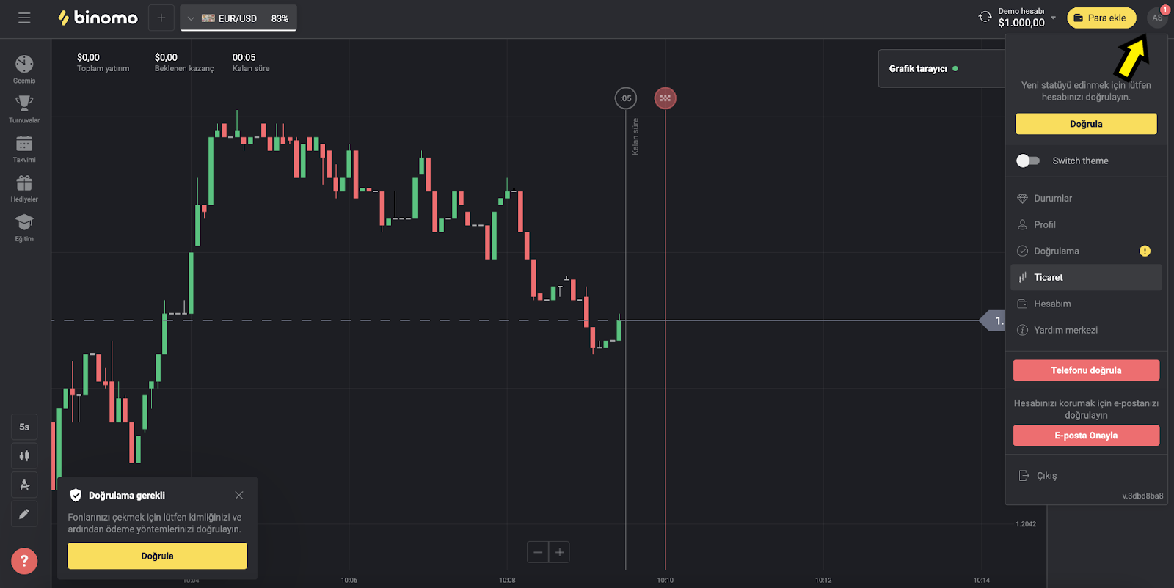The height and width of the screenshot is (588, 1174).
Task: Open the Eğitim graduation cap icon
Action: [x=24, y=223]
